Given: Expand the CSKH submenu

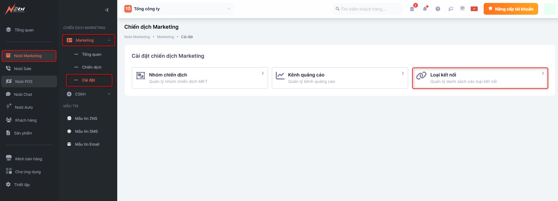Looking at the screenshot, I should point(89,94).
